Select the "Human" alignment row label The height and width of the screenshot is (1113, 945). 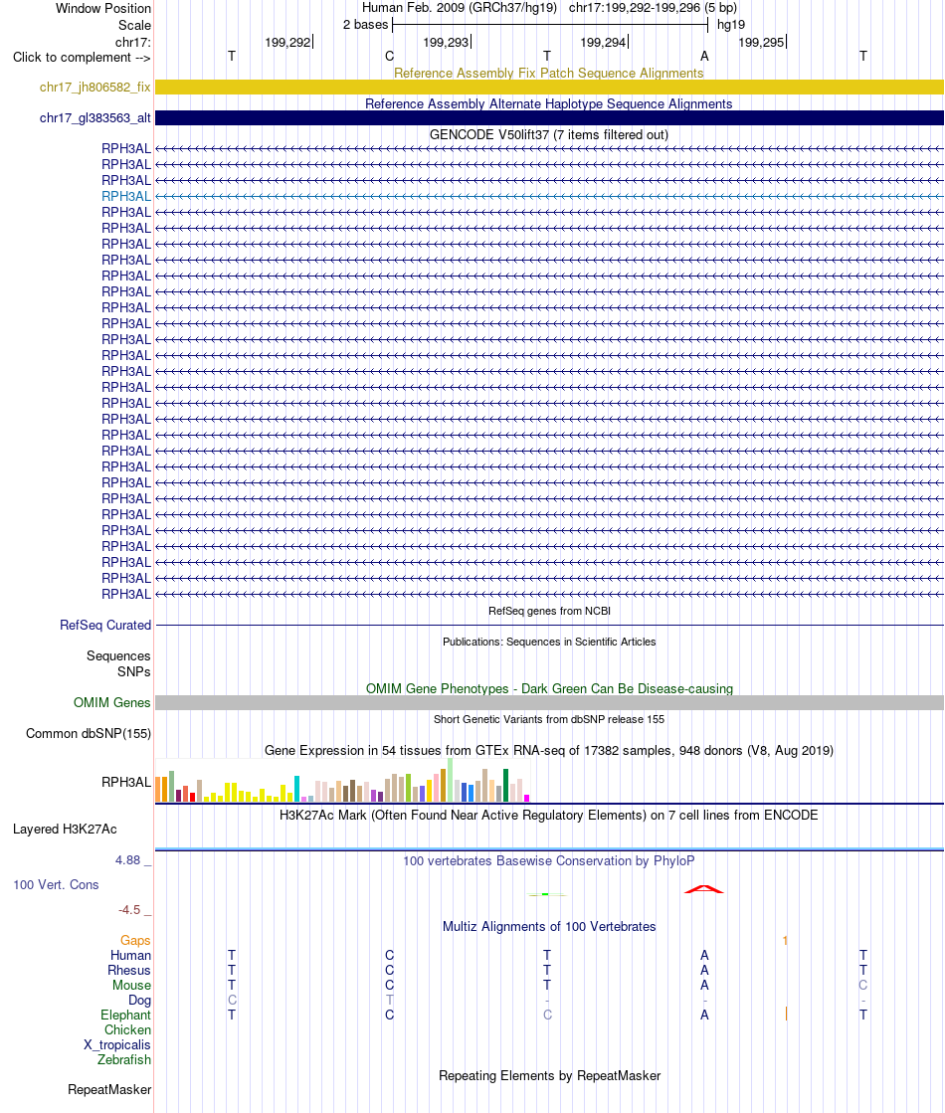(x=130, y=956)
